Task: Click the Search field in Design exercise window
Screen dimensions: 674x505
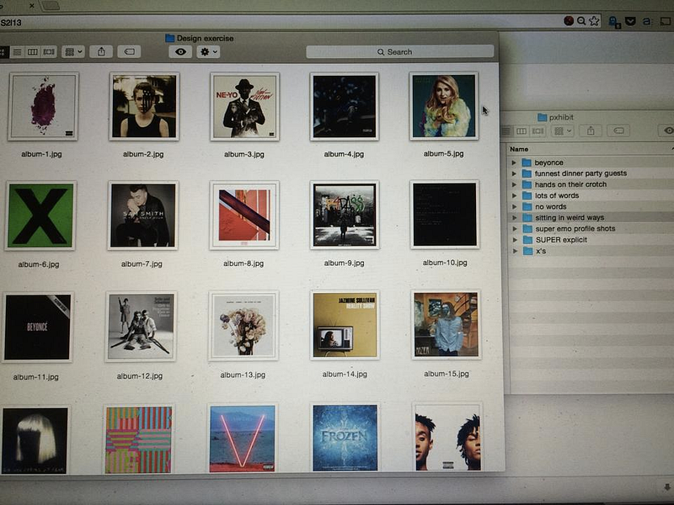Action: (x=399, y=52)
